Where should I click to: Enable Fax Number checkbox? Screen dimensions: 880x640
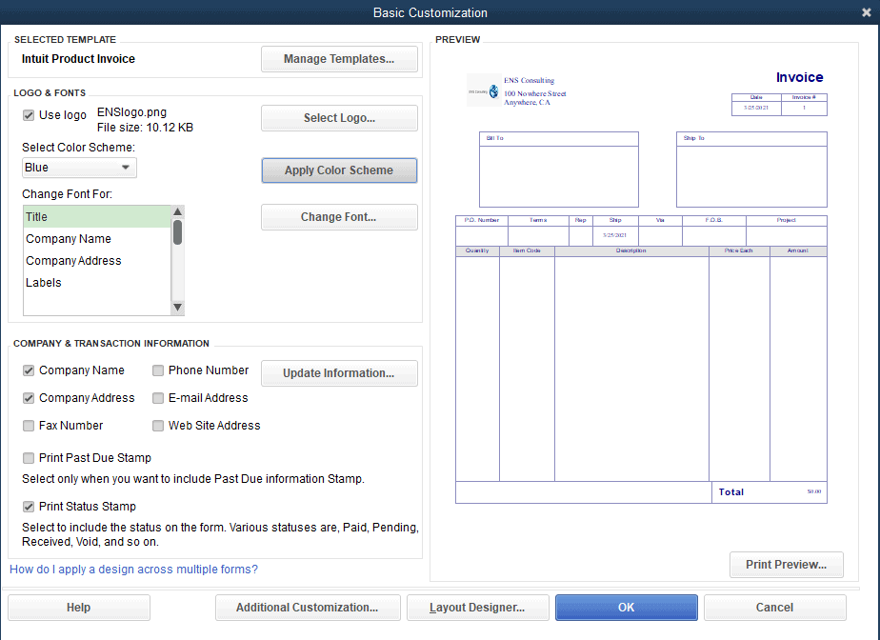pos(29,426)
